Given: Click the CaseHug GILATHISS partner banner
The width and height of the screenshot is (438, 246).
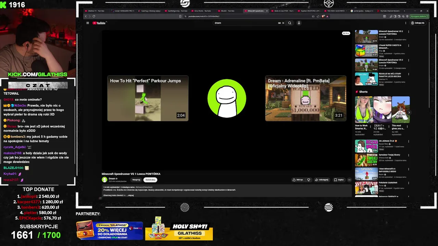Looking at the screenshot, I should 109,230.
